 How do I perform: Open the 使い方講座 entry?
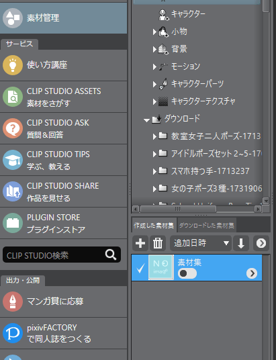tap(63, 65)
